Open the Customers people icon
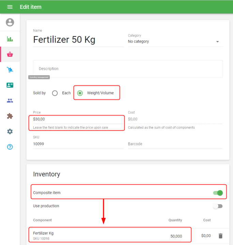The width and height of the screenshot is (233, 245). click(x=10, y=101)
